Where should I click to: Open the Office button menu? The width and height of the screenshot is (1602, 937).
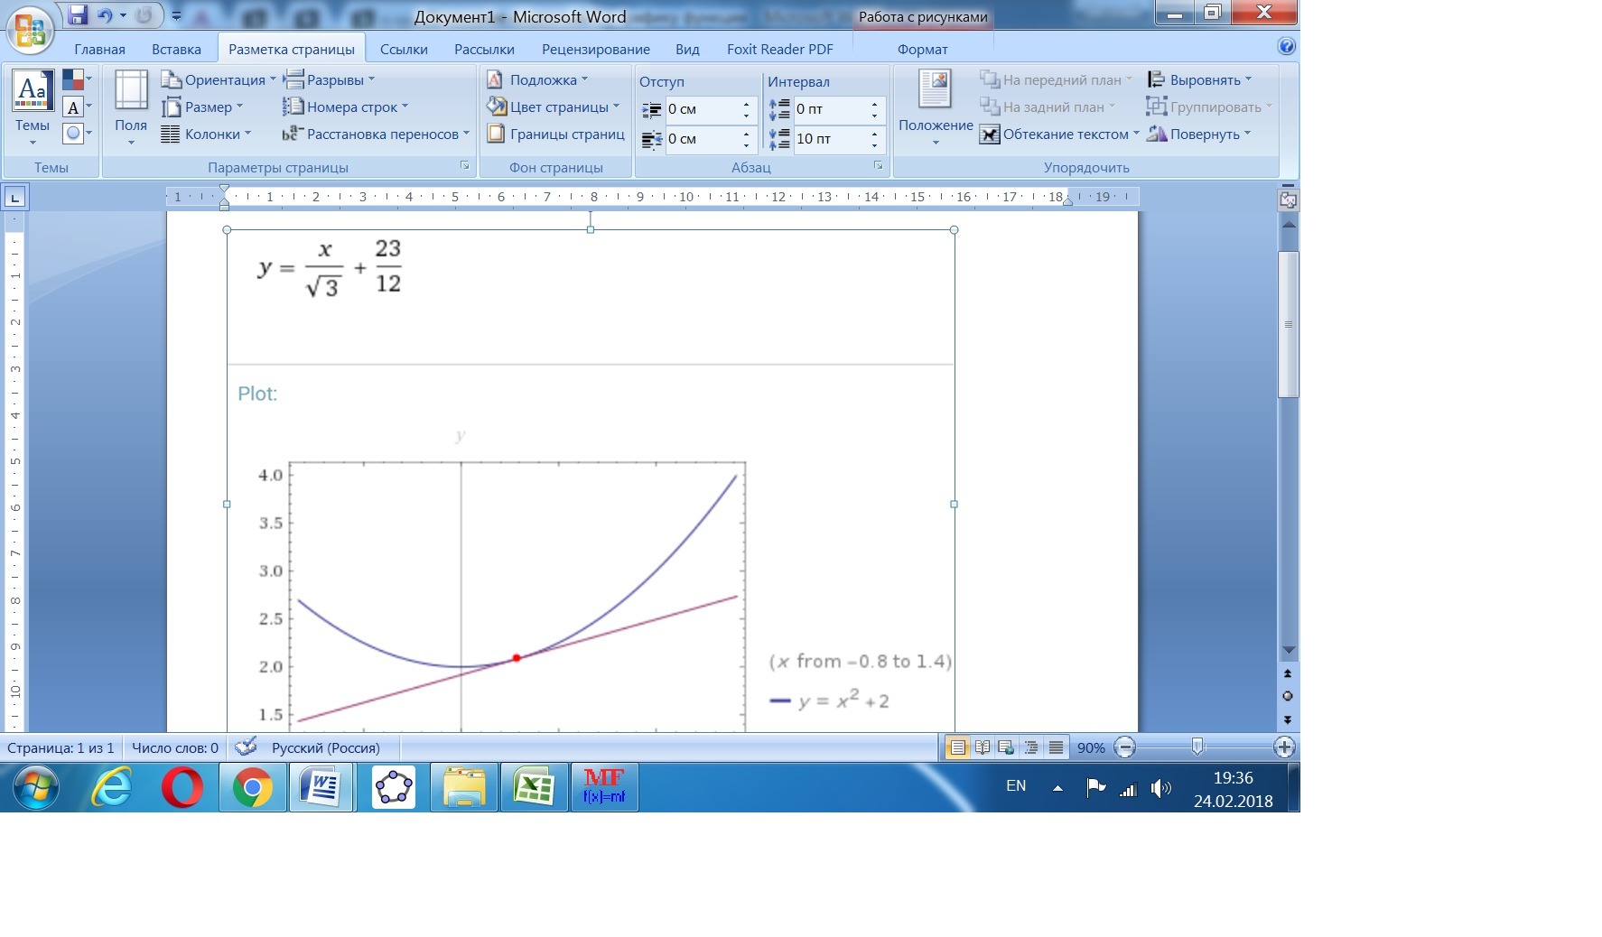tap(30, 30)
